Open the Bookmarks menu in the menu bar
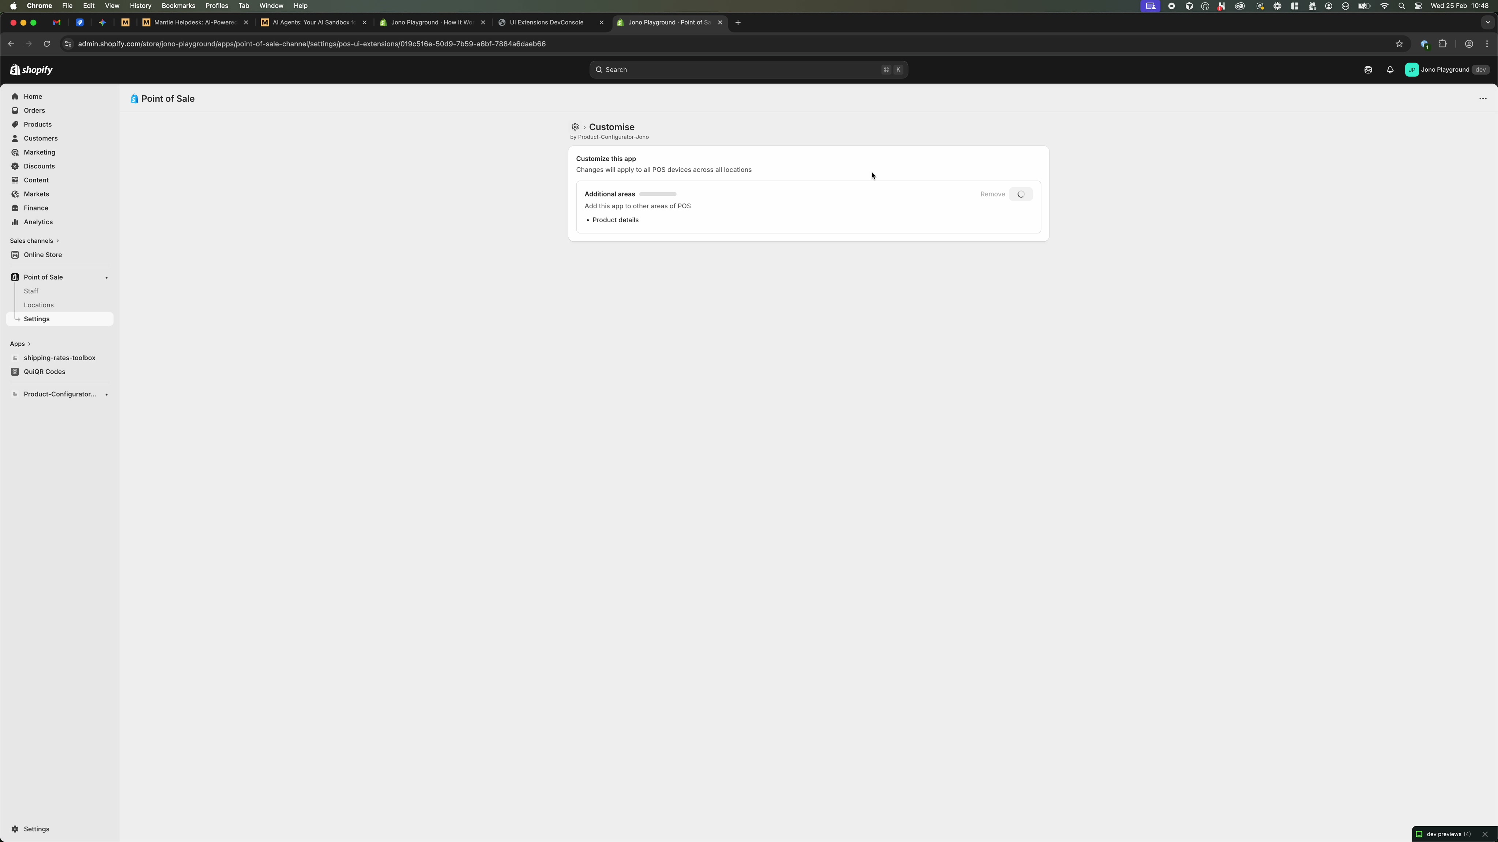 [x=178, y=6]
